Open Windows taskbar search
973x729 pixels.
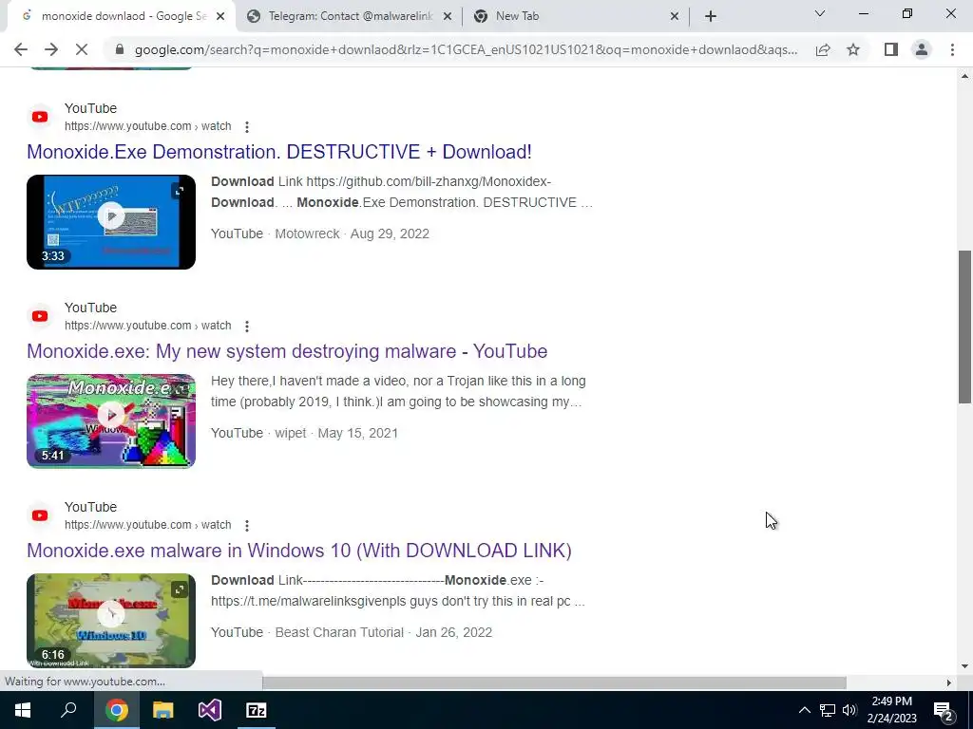click(x=68, y=710)
